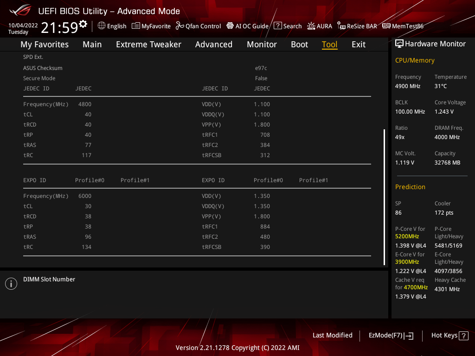The height and width of the screenshot is (356, 475).
Task: Click the EXPO frequency value 6000
Action: [84, 196]
